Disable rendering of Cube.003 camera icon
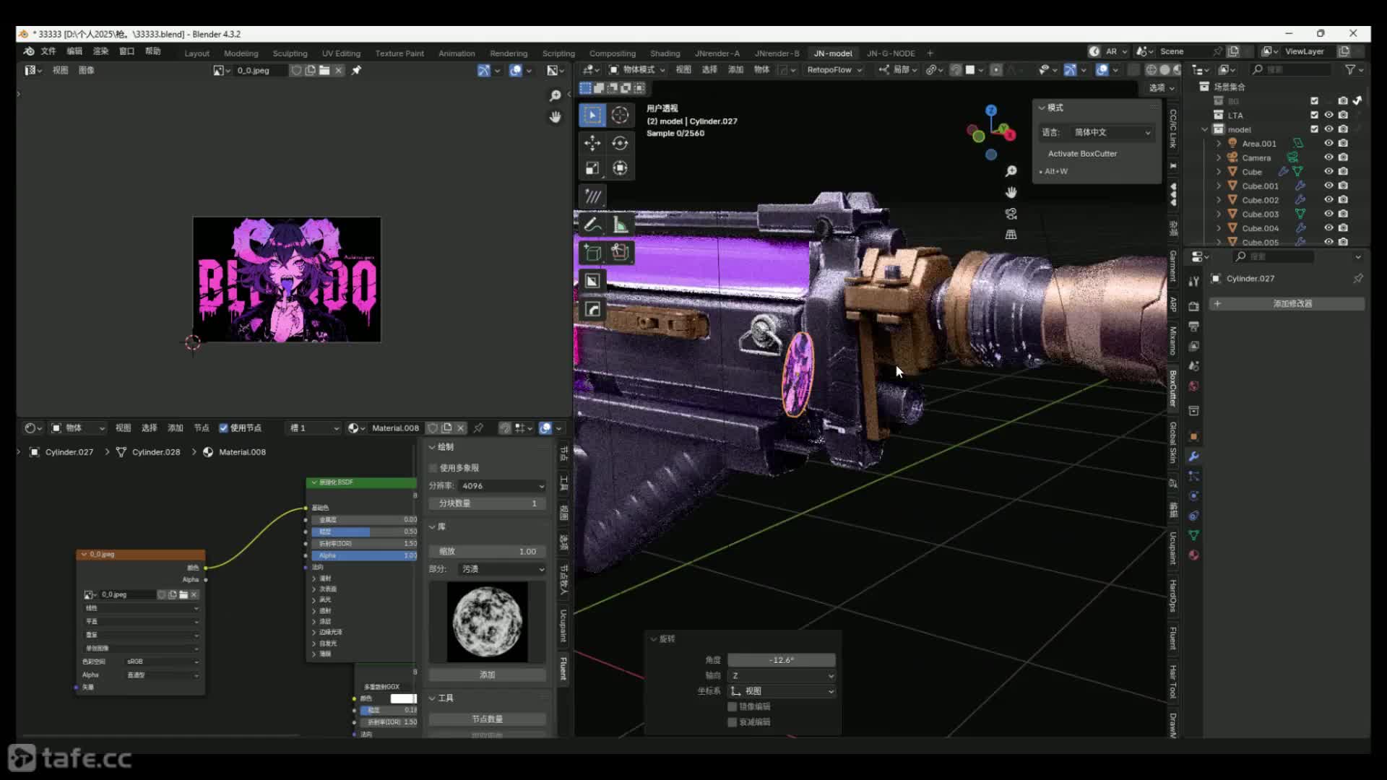The height and width of the screenshot is (780, 1387). click(x=1343, y=214)
